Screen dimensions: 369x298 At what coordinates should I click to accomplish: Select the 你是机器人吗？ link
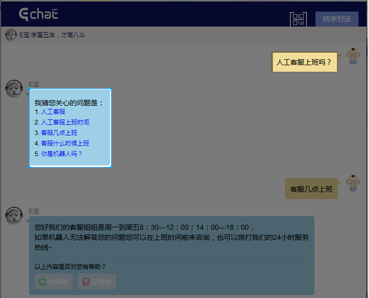(x=62, y=154)
